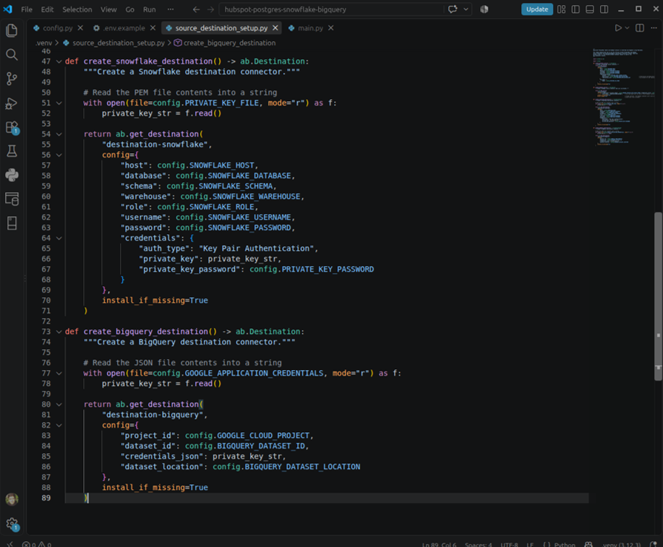Open the Run menu
The width and height of the screenshot is (663, 547).
(149, 9)
